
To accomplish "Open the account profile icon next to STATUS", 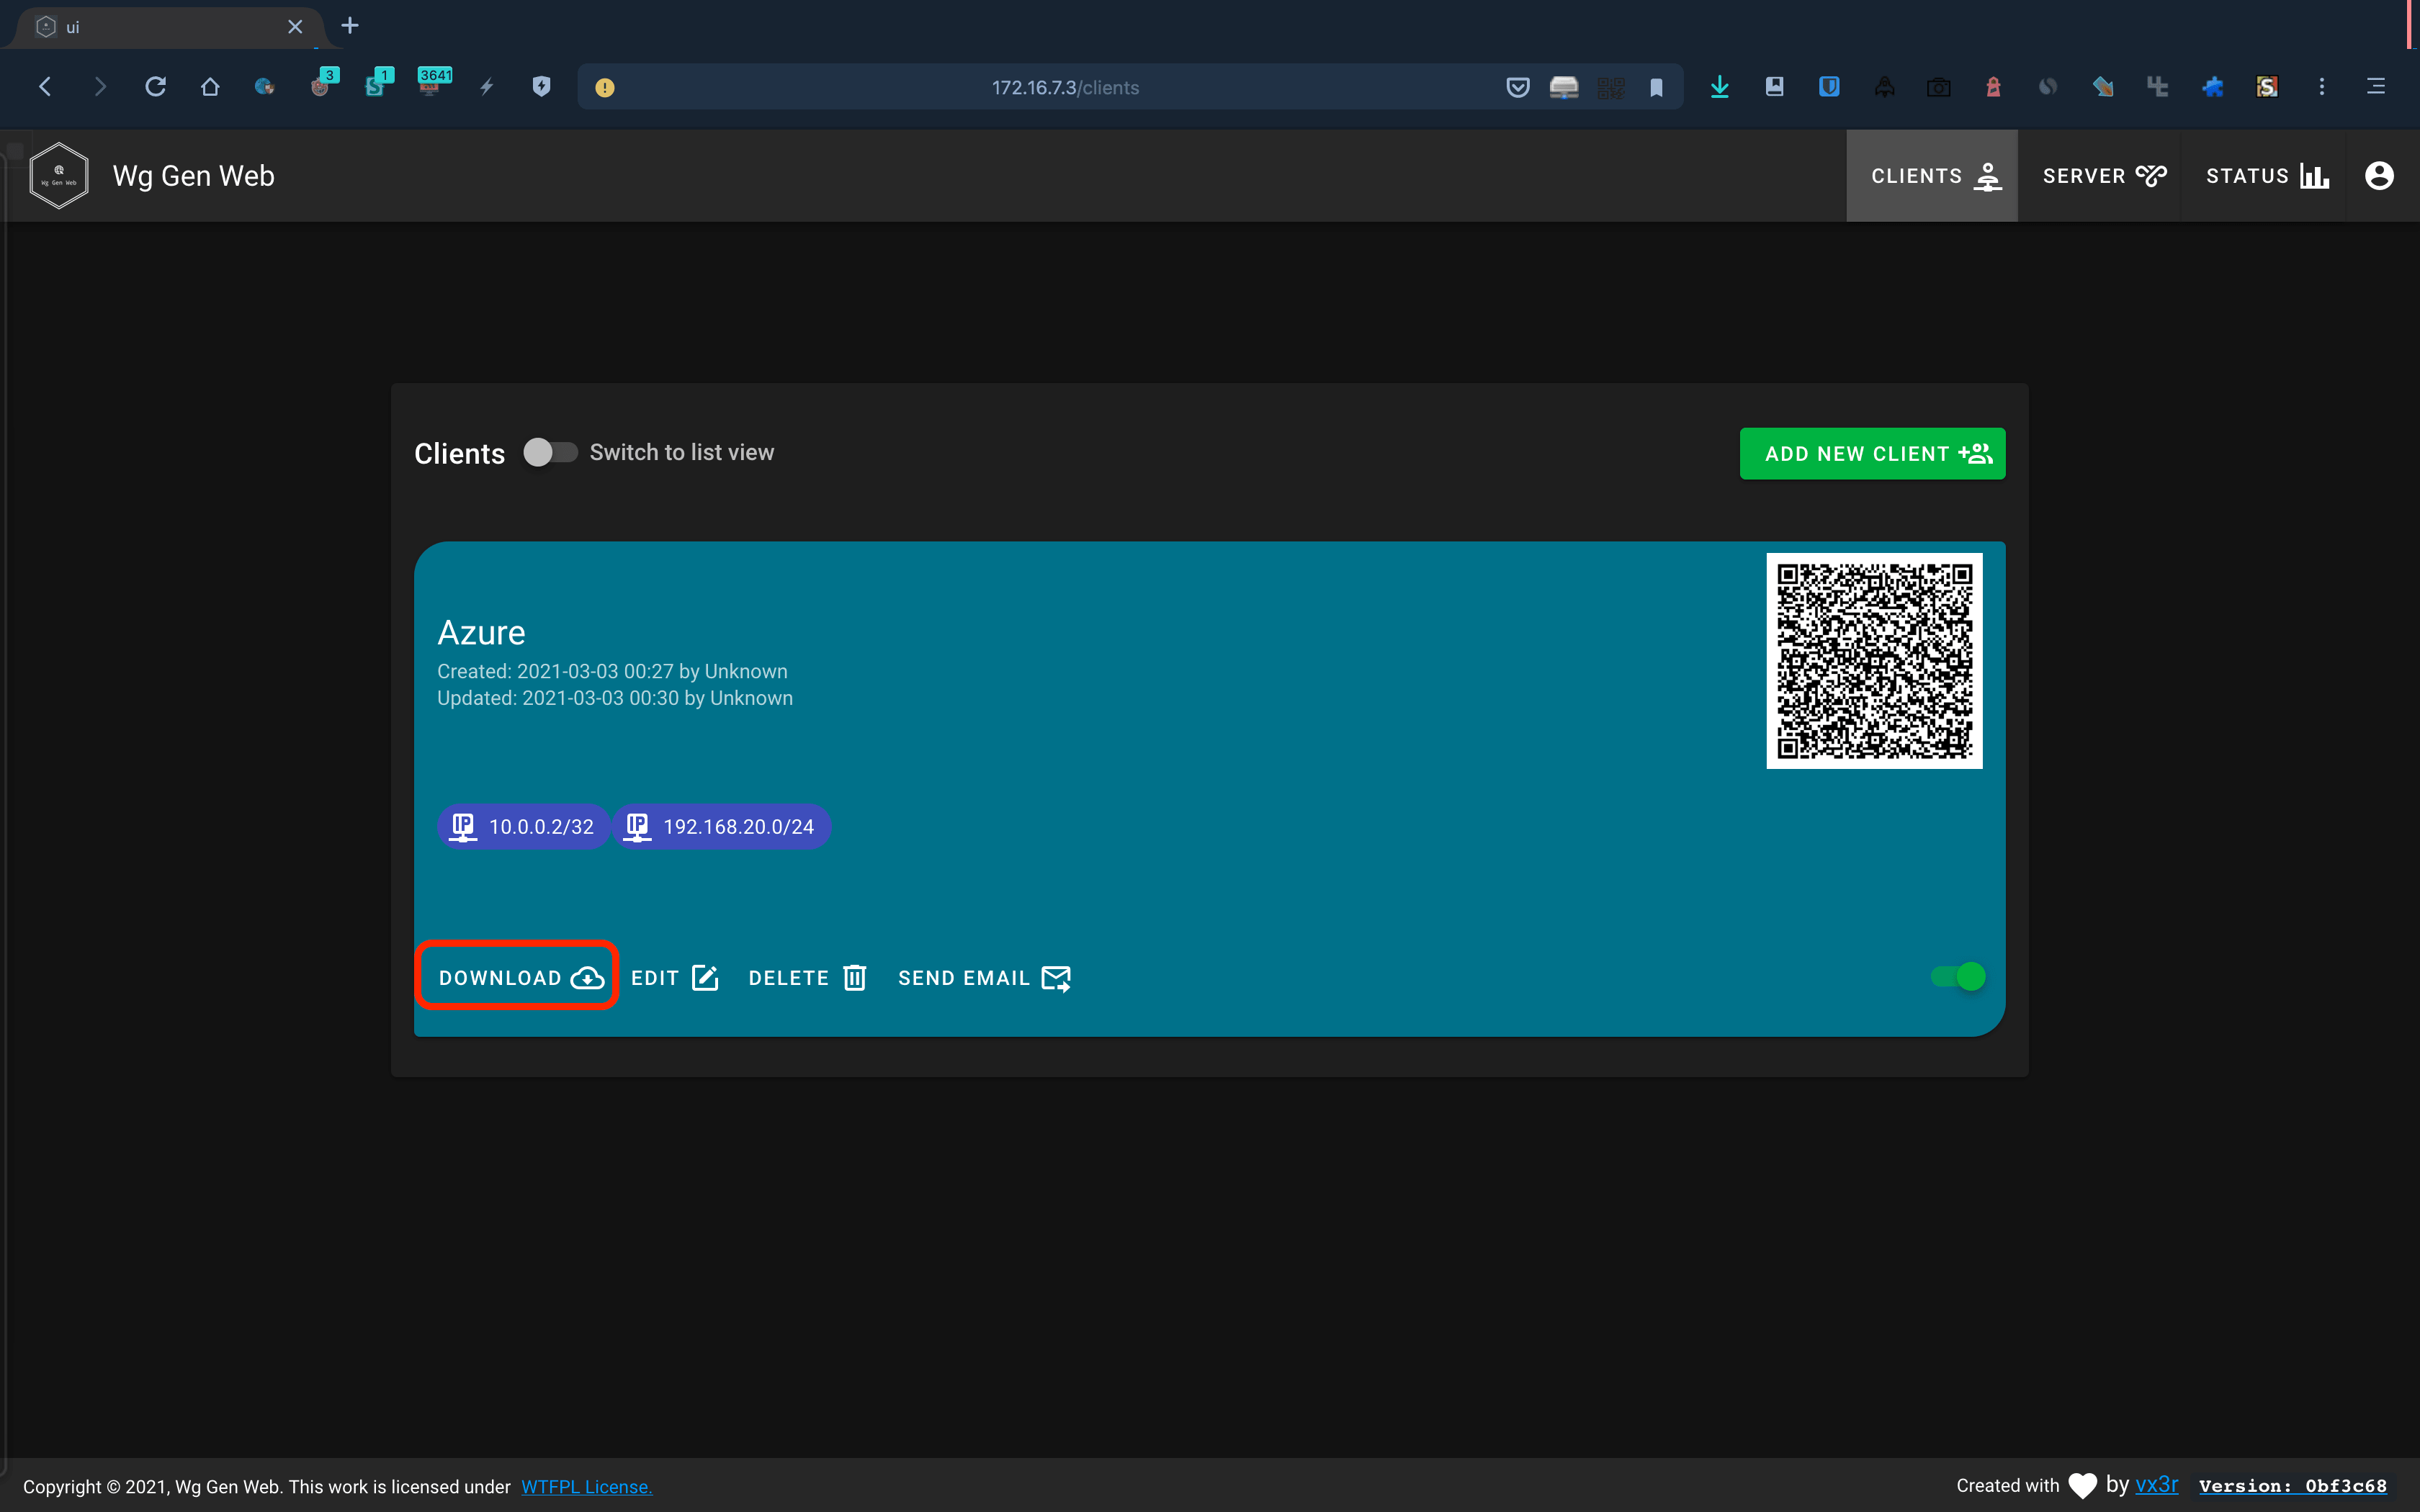I will (x=2378, y=175).
